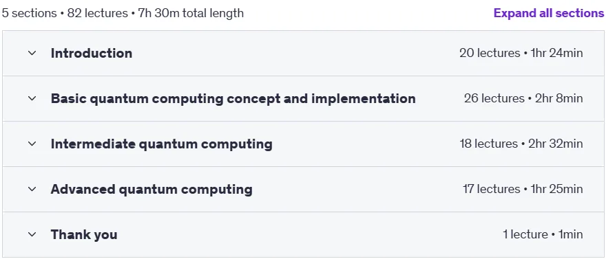This screenshot has height=259, width=606.
Task: Click the 5 sections summary text
Action: pyautogui.click(x=30, y=13)
